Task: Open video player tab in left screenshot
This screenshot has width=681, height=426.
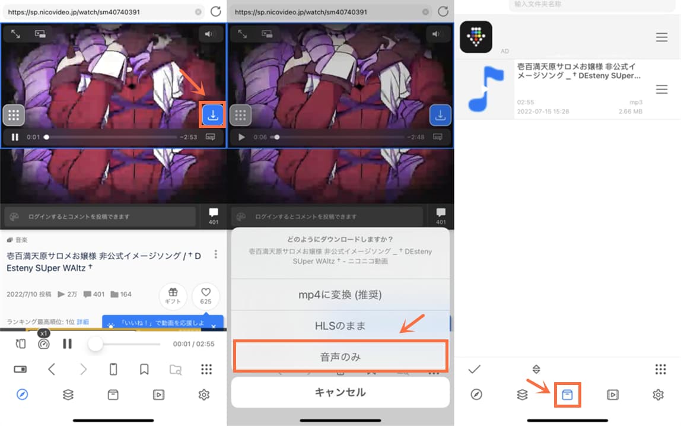Action: coord(158,395)
